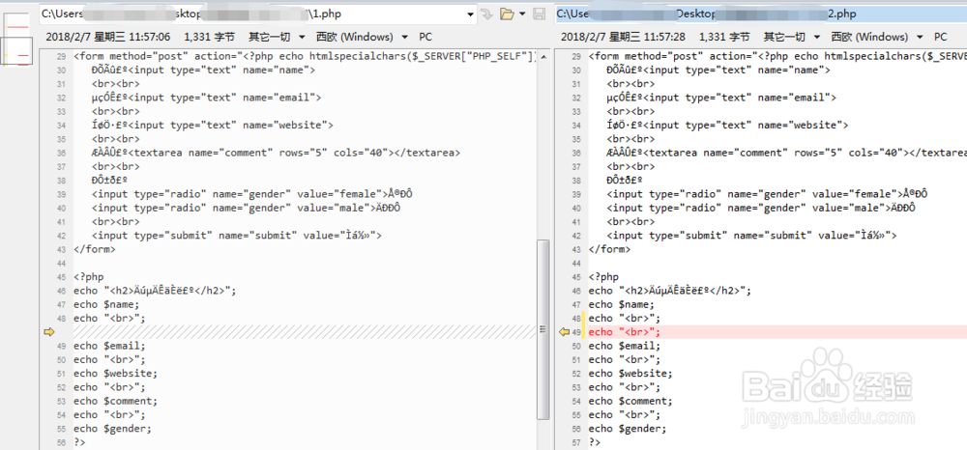The width and height of the screenshot is (967, 450).
Task: Click the left pane 1,331 字节 size label
Action: 210,37
